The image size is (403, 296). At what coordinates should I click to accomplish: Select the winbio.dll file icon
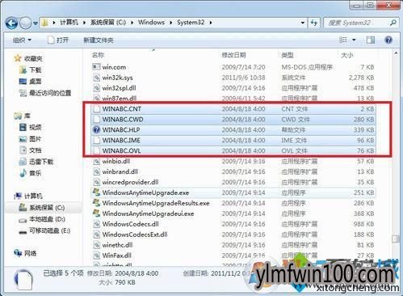point(96,161)
